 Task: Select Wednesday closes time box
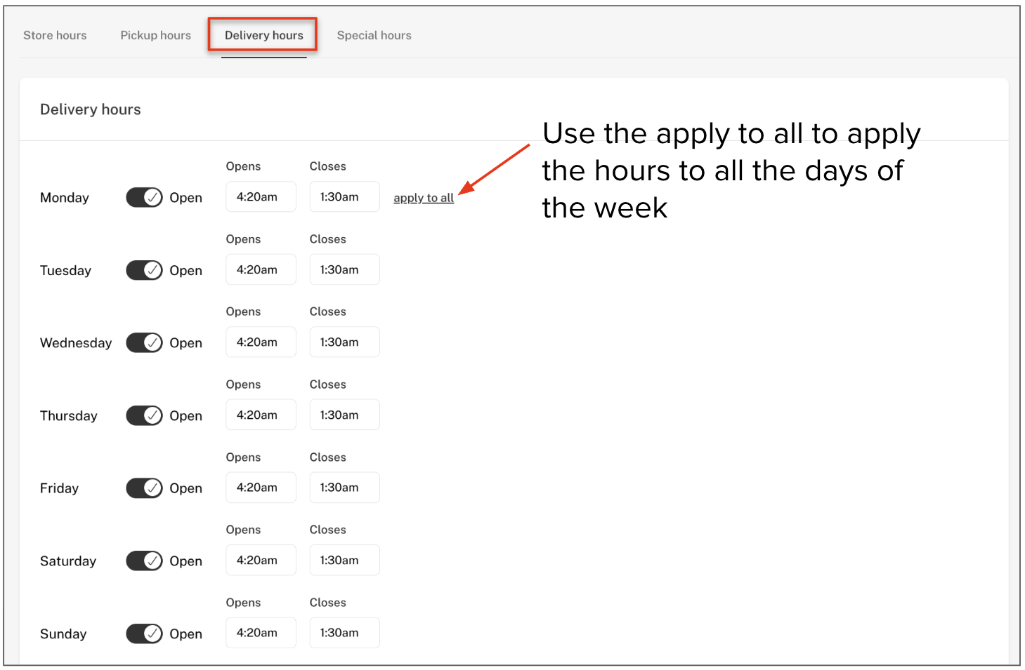coord(344,342)
